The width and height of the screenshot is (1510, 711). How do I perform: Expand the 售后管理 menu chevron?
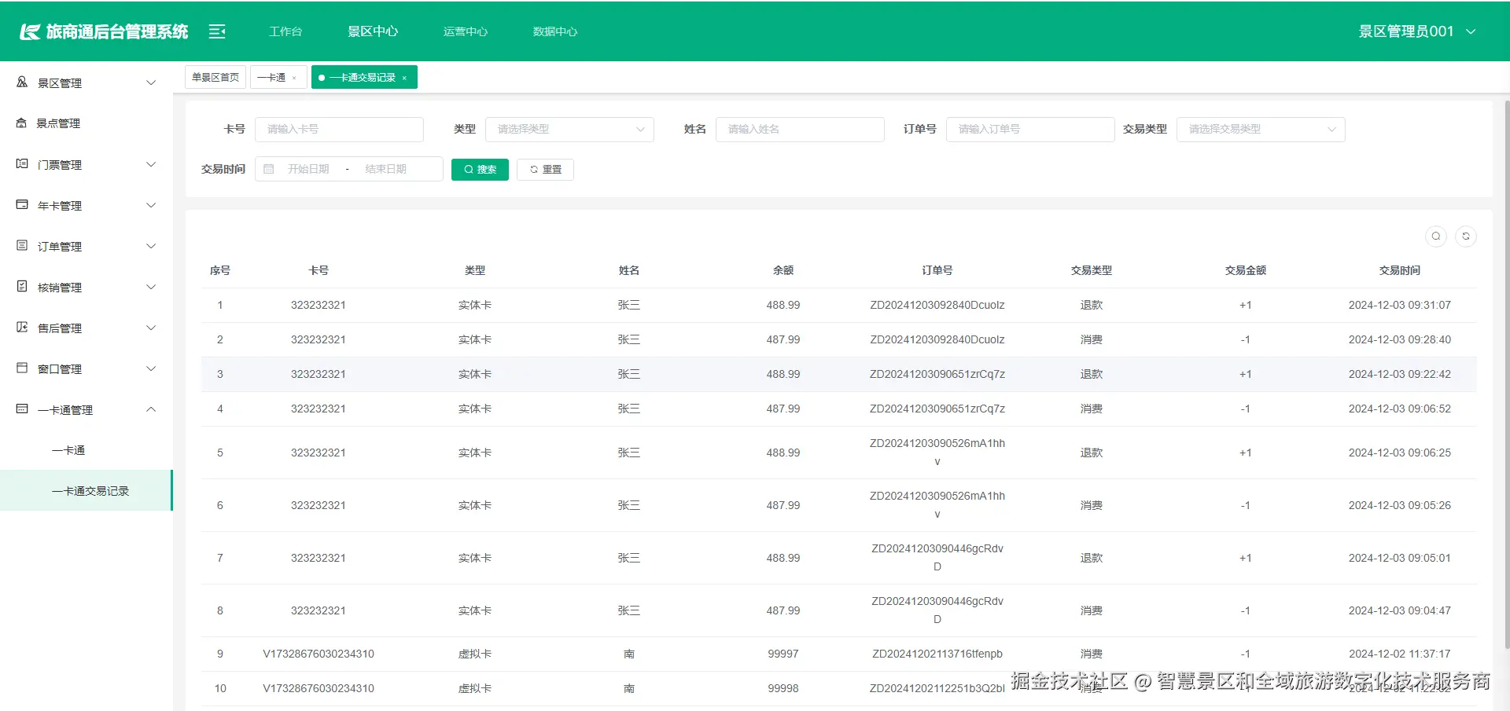(151, 328)
